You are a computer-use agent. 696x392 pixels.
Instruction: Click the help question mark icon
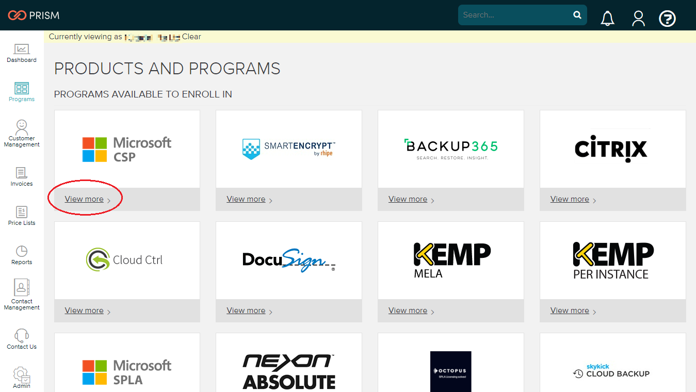point(668,19)
